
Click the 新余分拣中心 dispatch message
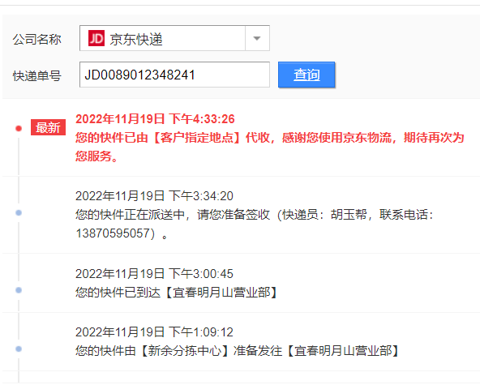click(x=237, y=351)
